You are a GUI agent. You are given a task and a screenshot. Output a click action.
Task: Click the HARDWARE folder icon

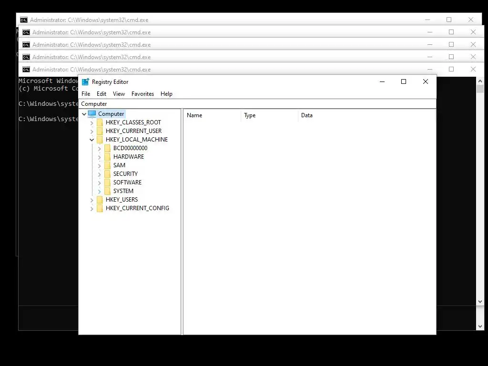pyautogui.click(x=107, y=156)
